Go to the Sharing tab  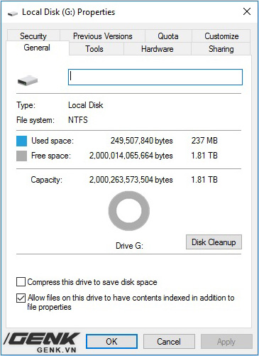coord(221,49)
